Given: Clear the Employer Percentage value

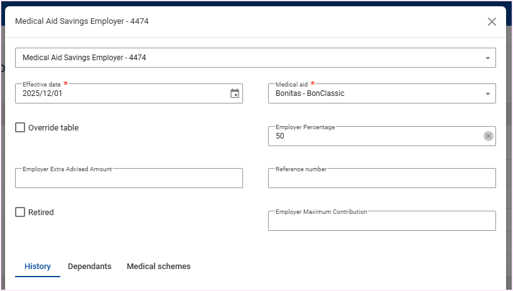Looking at the screenshot, I should point(489,136).
